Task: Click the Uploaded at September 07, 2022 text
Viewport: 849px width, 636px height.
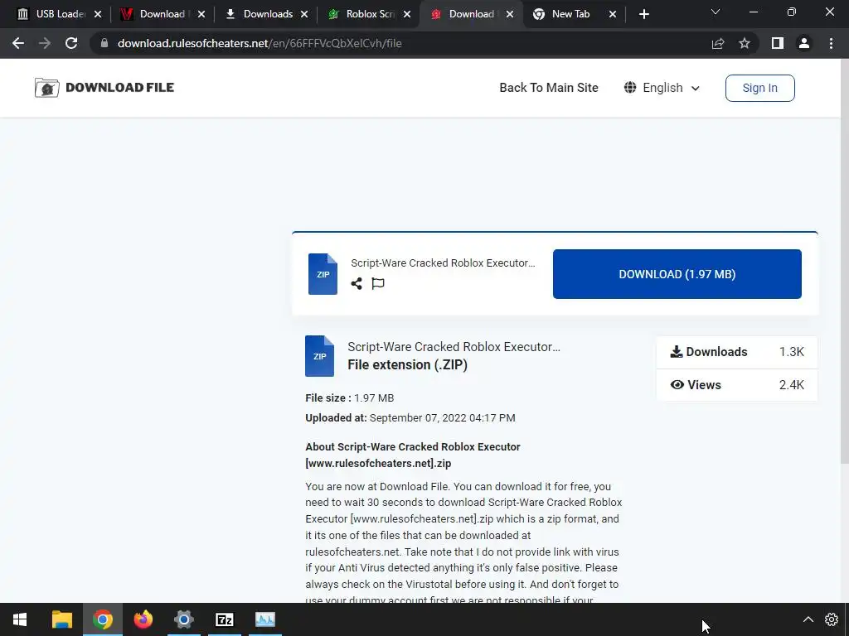Action: tap(410, 418)
